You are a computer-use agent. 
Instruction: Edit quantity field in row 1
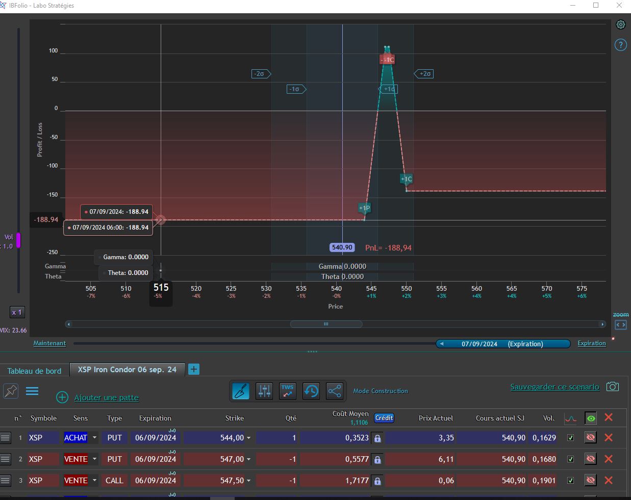tap(277, 438)
